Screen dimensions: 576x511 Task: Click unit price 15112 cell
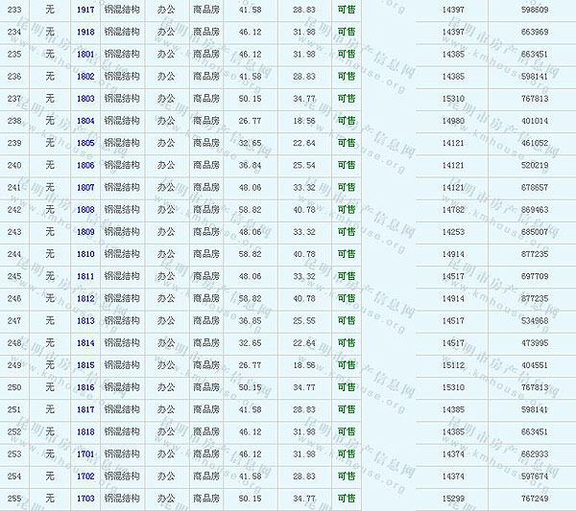pyautogui.click(x=453, y=365)
